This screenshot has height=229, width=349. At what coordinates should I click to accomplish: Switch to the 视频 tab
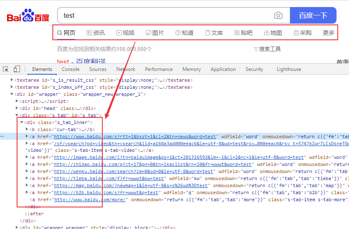coord(125,33)
